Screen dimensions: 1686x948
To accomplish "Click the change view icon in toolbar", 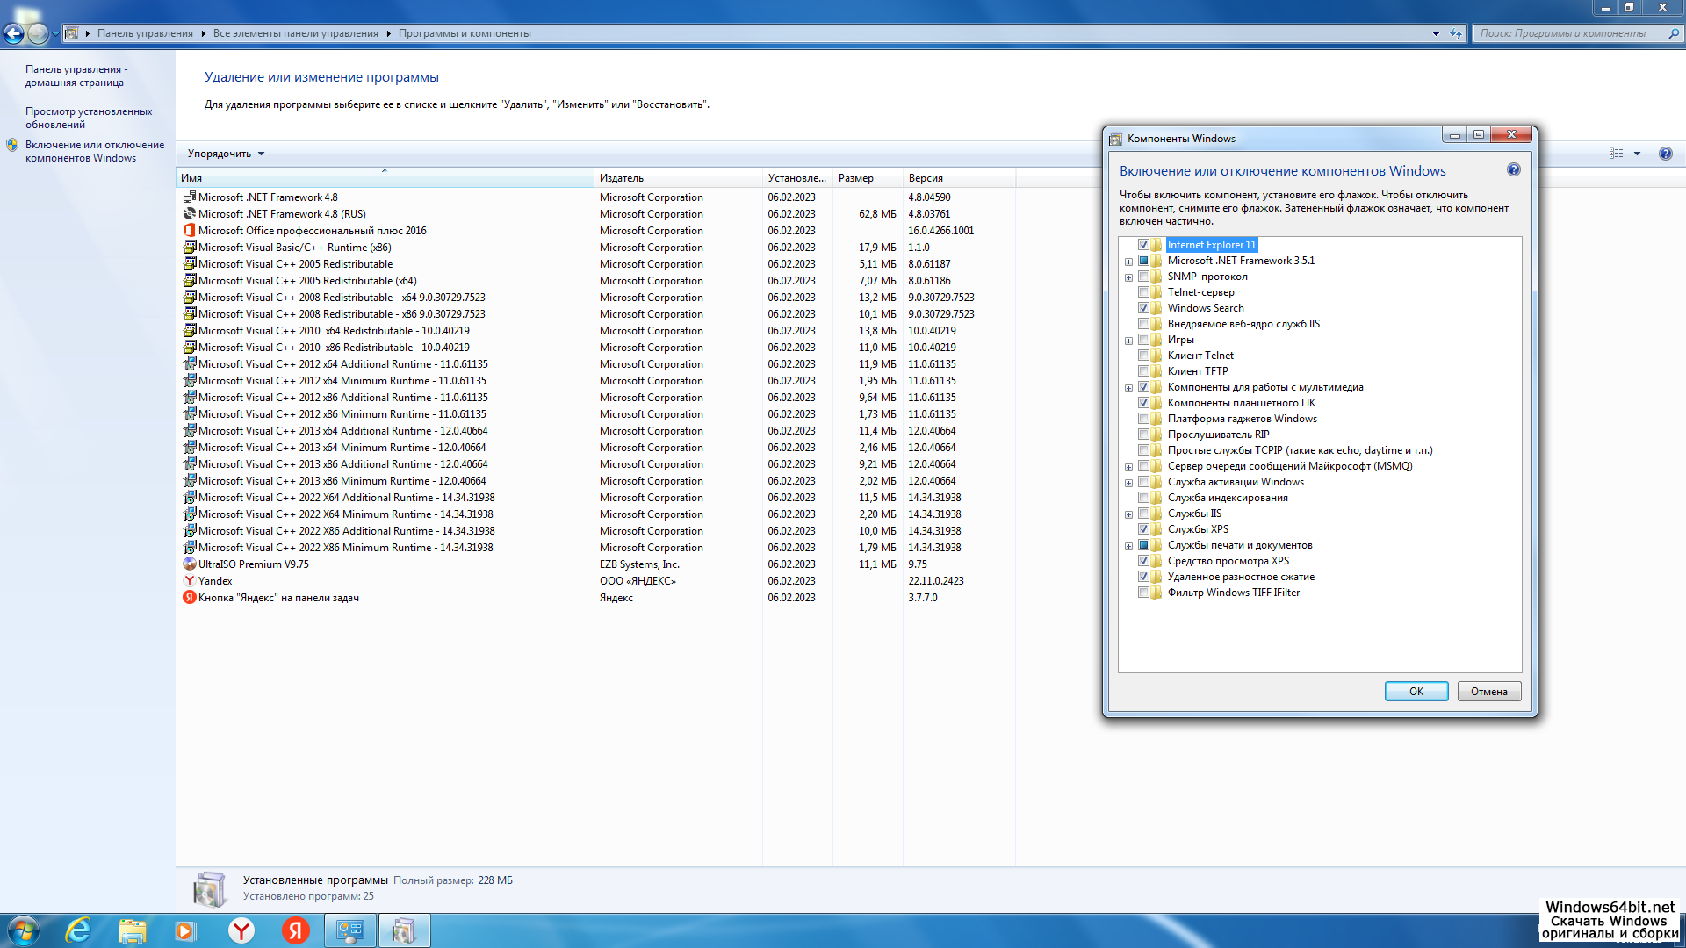I will (x=1617, y=154).
